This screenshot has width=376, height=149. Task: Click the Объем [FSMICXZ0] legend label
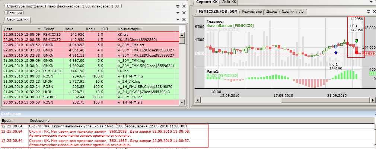point(223,29)
